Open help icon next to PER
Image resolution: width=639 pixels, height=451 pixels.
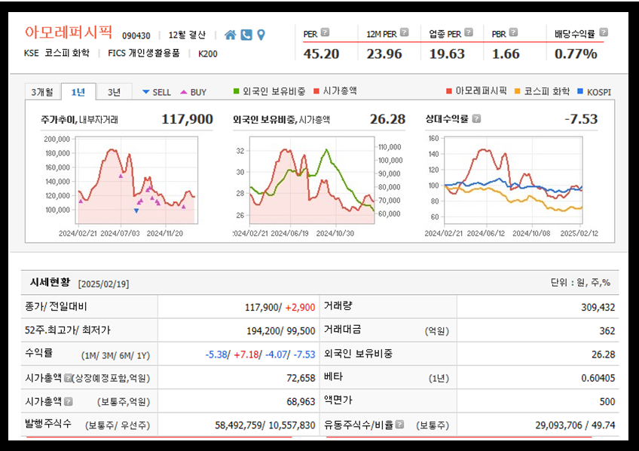[x=325, y=32]
